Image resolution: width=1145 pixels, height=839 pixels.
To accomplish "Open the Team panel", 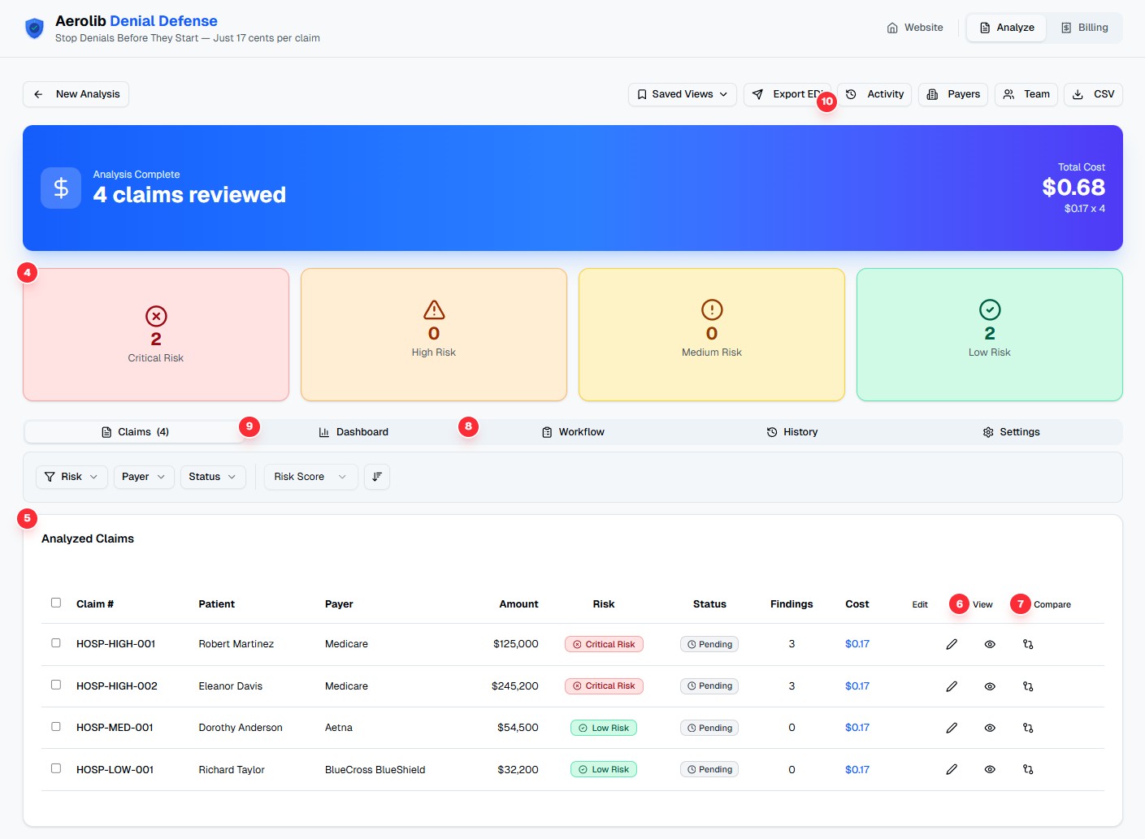I will 1026,94.
